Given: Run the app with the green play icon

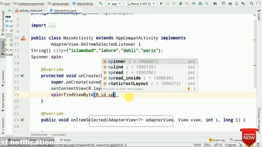Looking at the screenshot, I should pyautogui.click(x=161, y=4).
